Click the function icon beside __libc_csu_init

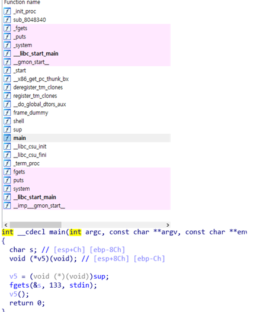(7, 146)
